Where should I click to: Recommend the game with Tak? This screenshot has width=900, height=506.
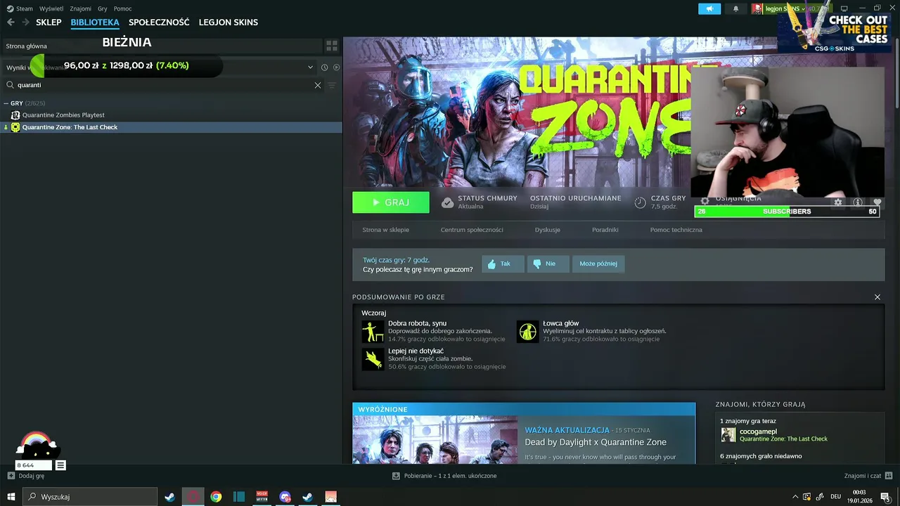pyautogui.click(x=503, y=264)
